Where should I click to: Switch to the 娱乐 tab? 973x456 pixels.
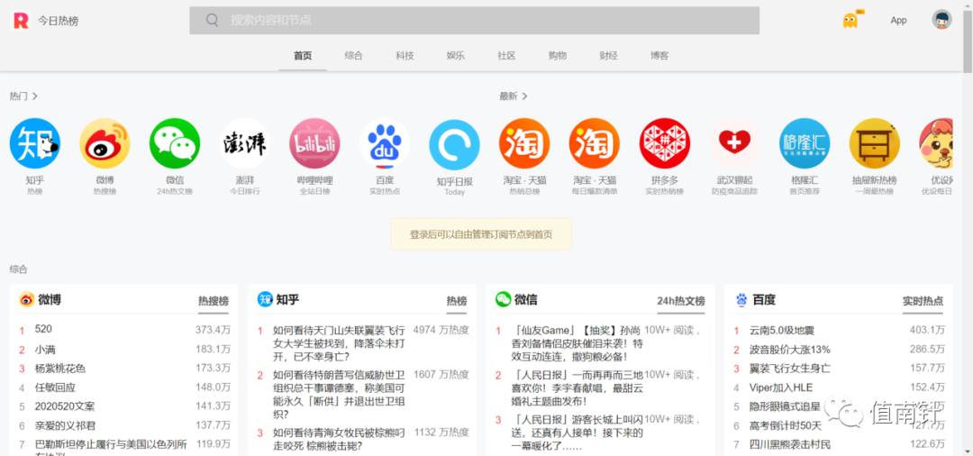[x=456, y=56]
